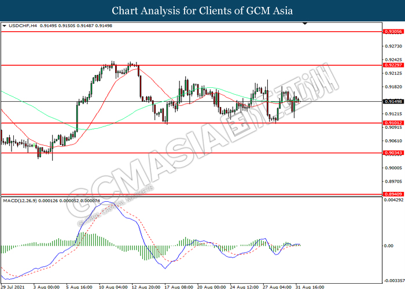Select the 0.93056 resistance price tag

391,32
